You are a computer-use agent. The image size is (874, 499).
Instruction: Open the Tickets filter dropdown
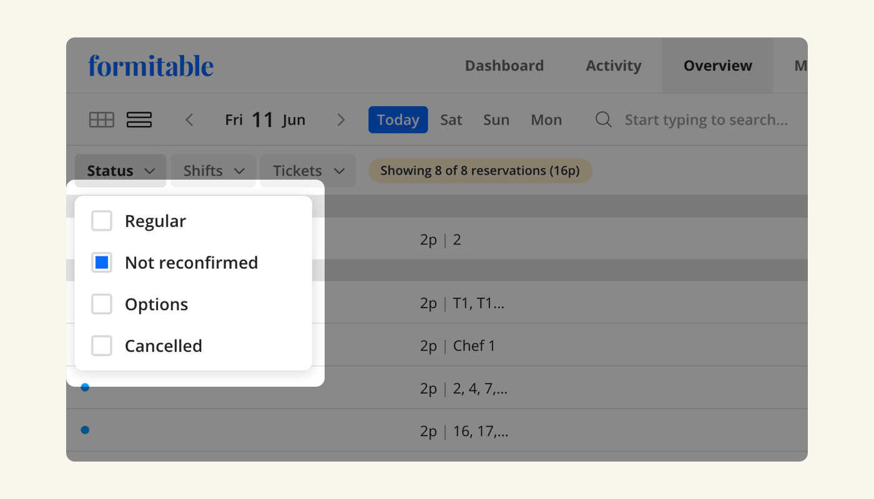(308, 170)
